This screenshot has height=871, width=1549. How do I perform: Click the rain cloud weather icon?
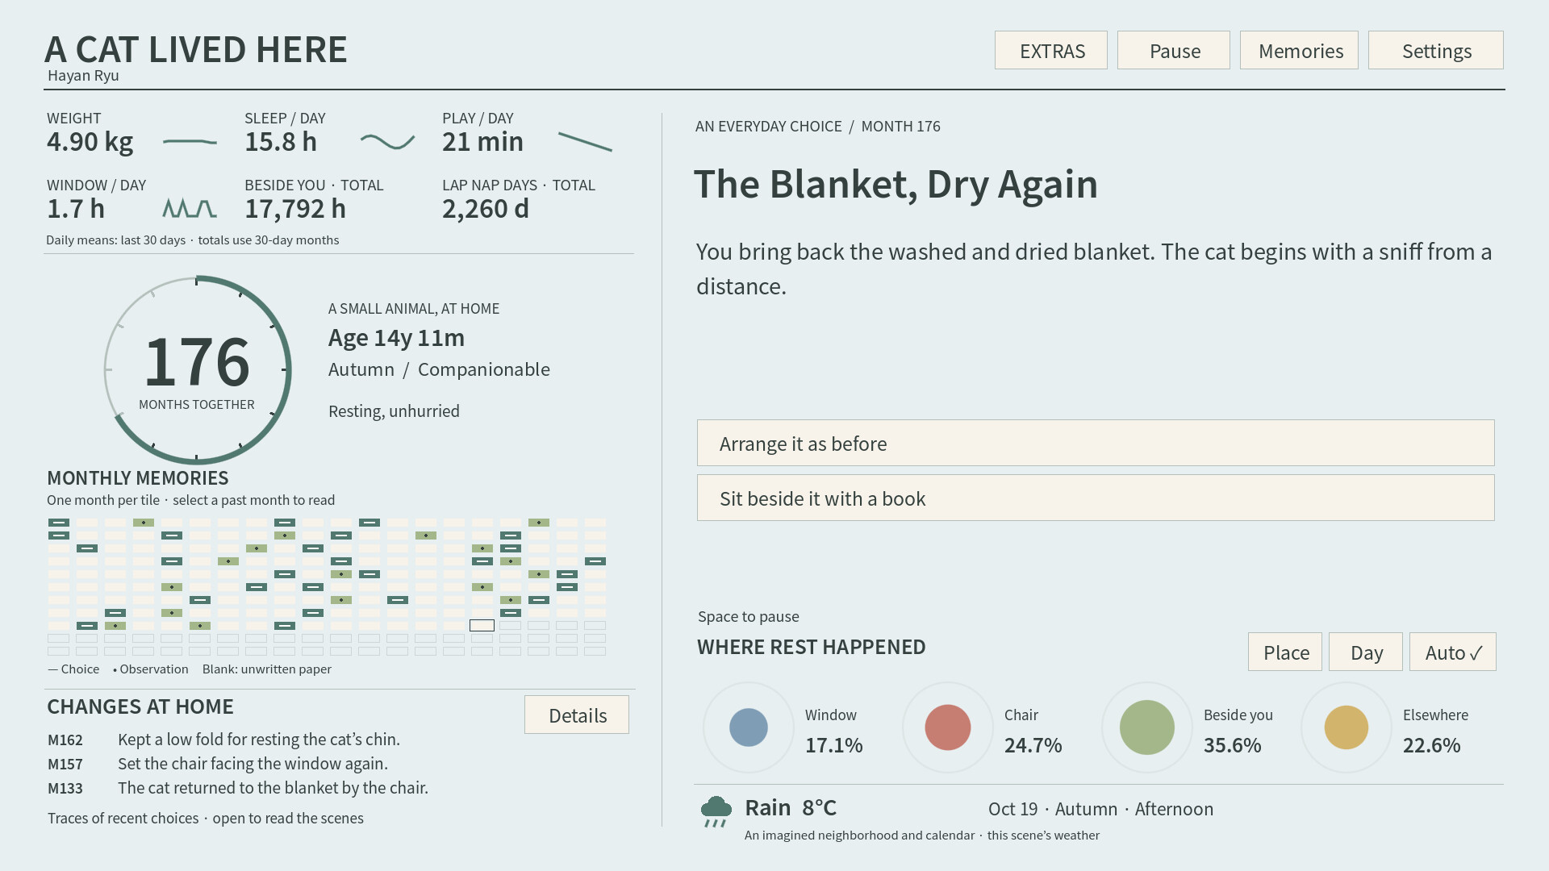716,811
